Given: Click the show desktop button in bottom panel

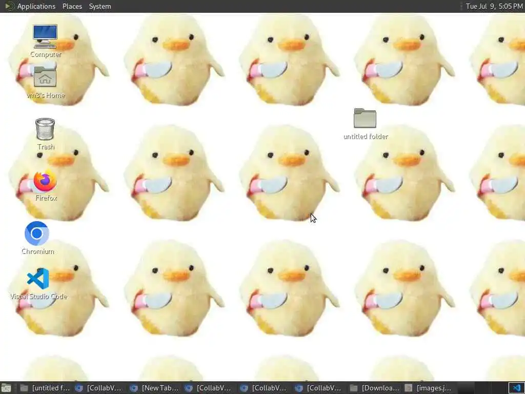Looking at the screenshot, I should [x=6, y=388].
